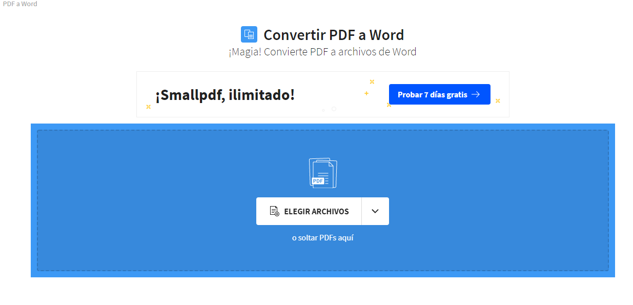The height and width of the screenshot is (305, 633).
Task: Click the ¡Smallpdf, ilimitado! banner title
Action: (x=225, y=95)
